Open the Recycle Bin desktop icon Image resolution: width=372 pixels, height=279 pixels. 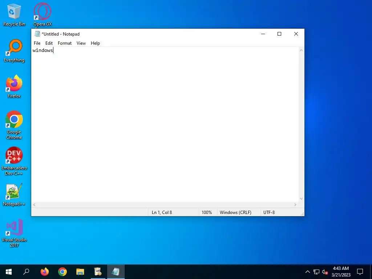point(14,15)
